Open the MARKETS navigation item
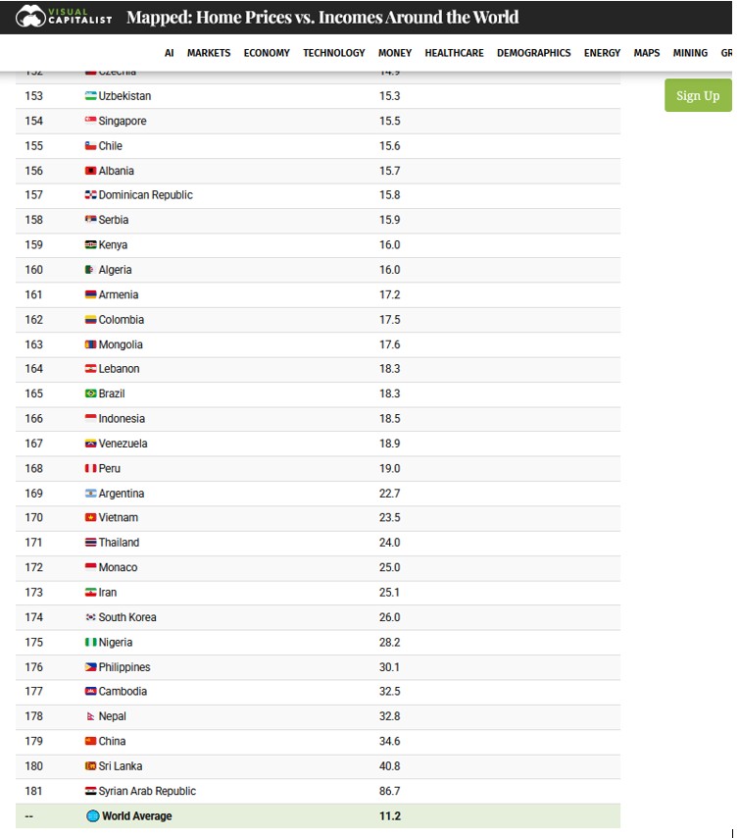 pyautogui.click(x=209, y=53)
